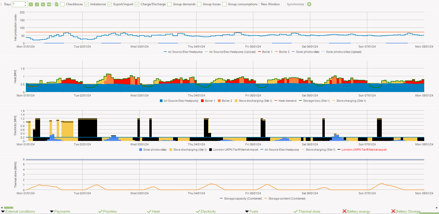The image size is (439, 214).
Task: Toggle the Checkboxes checkbox
Action: (62, 4)
